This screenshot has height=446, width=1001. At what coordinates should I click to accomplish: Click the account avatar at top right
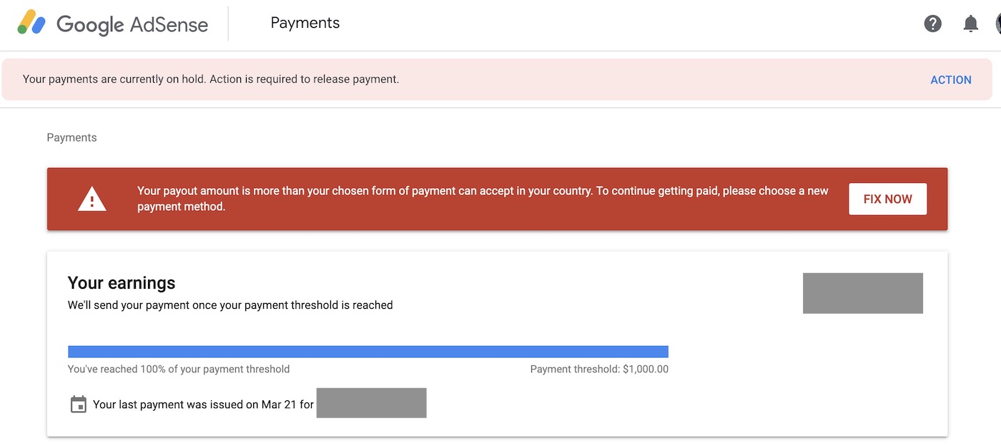(998, 24)
